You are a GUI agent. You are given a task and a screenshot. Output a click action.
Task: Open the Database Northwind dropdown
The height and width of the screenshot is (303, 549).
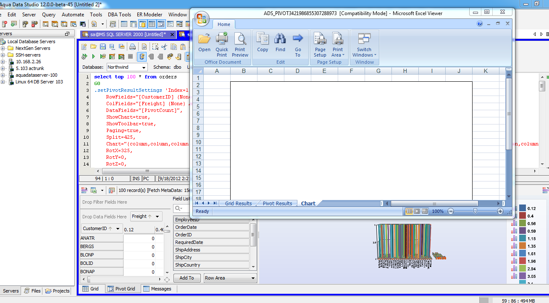pos(144,67)
